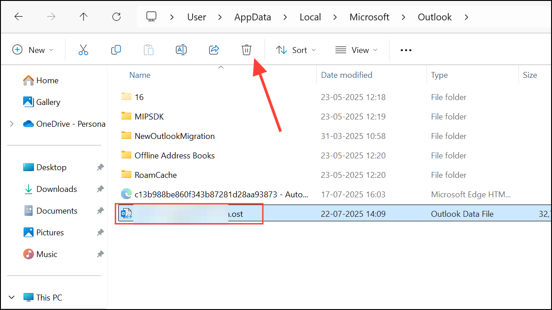
Task: Click the Share icon in toolbar
Action: coord(214,50)
